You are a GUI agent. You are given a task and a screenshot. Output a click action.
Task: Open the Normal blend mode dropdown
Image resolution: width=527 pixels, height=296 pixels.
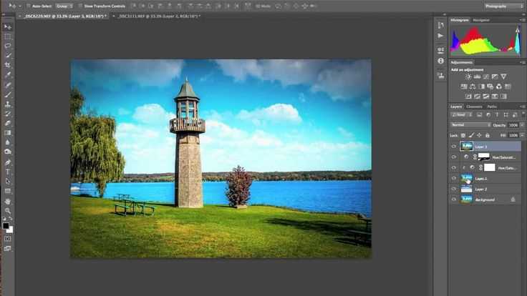click(470, 125)
